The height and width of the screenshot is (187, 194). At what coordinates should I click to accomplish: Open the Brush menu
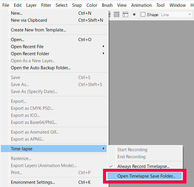(x=107, y=5)
